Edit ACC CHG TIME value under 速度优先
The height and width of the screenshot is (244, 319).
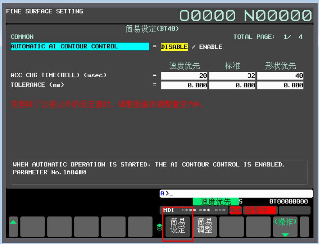click(184, 76)
